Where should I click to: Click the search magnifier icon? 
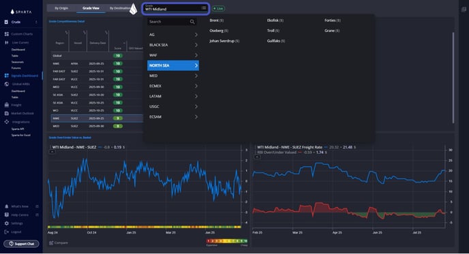pos(192,22)
